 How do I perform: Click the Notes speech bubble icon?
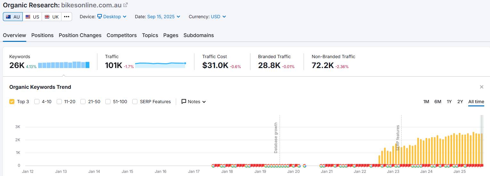[x=184, y=102]
